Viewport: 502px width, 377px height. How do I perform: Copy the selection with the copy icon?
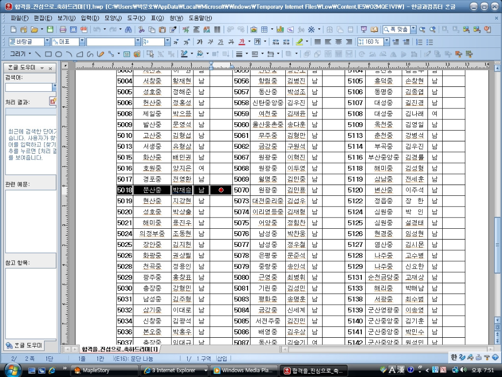pos(152,29)
